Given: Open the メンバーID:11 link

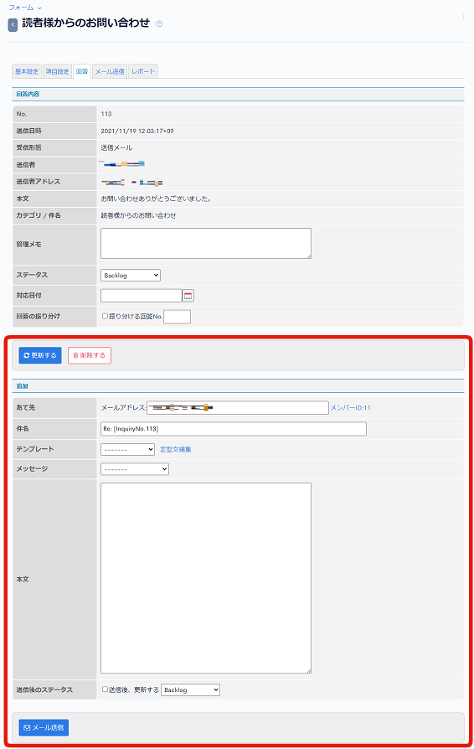Looking at the screenshot, I should pyautogui.click(x=350, y=408).
